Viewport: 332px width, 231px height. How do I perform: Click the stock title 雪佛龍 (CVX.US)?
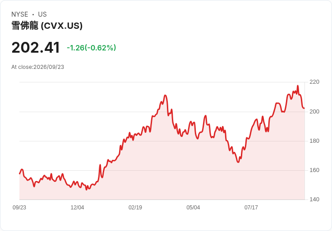point(47,26)
